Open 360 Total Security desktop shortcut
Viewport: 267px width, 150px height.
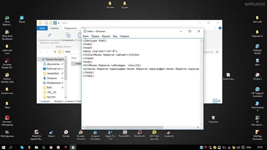click(x=154, y=135)
